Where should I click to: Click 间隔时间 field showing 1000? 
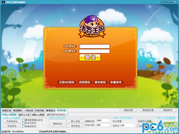[103, 121]
